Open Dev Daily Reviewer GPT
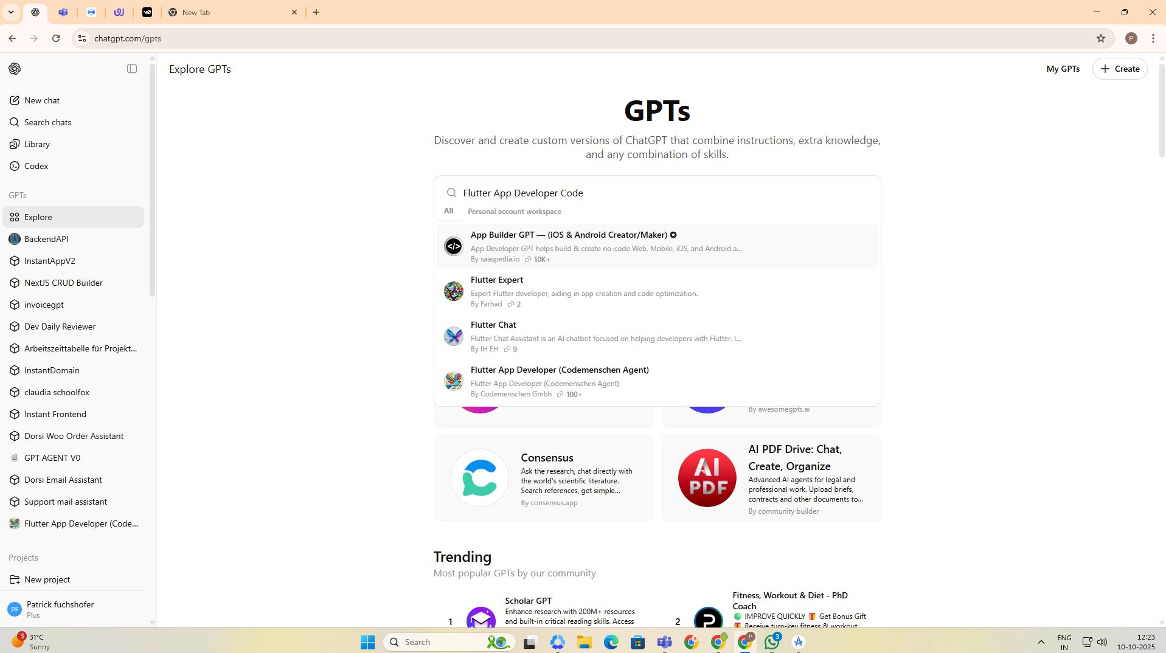Screen dimensions: 1166x653 [x=73, y=326]
